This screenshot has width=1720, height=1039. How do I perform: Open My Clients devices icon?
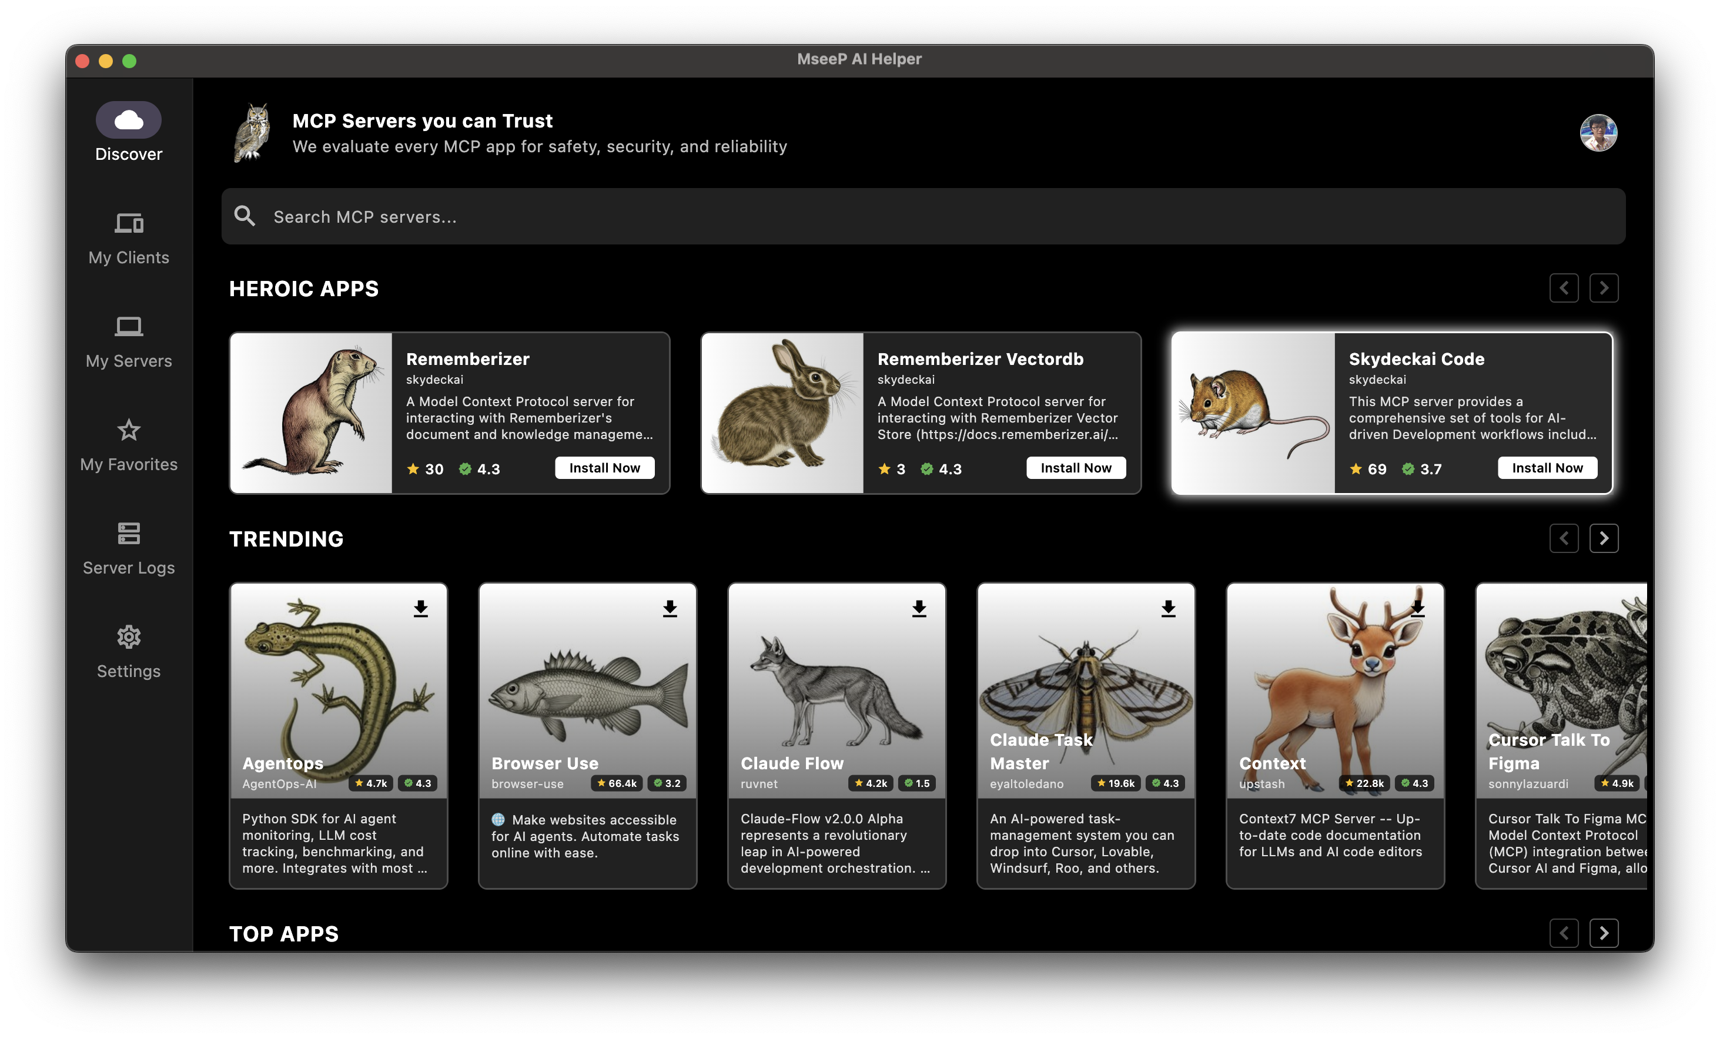(128, 223)
